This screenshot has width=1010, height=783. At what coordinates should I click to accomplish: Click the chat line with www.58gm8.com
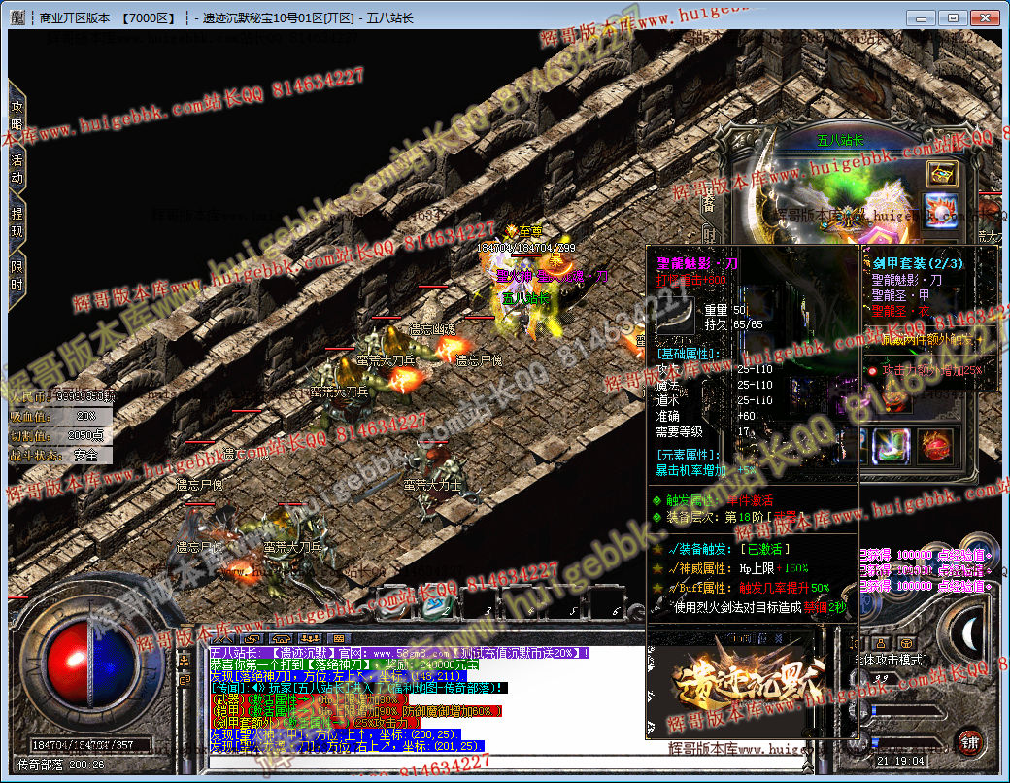[x=399, y=653]
